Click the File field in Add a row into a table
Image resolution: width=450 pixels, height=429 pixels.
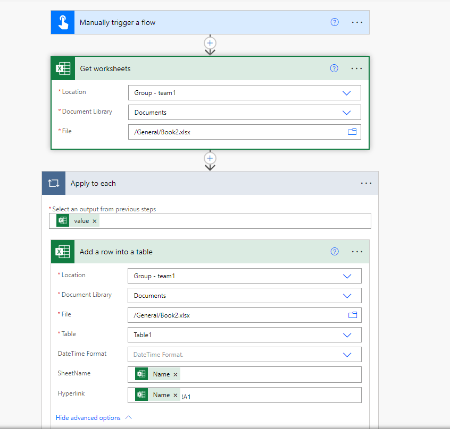tap(245, 315)
